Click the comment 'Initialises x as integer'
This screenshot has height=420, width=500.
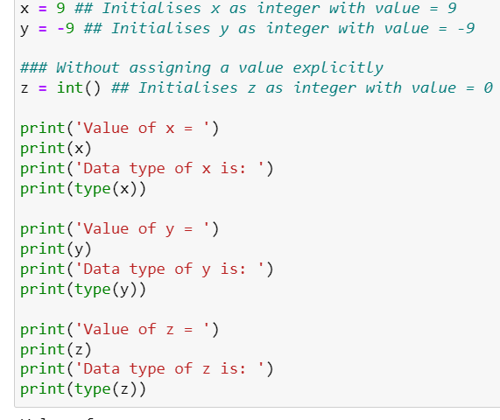pyautogui.click(x=211, y=9)
